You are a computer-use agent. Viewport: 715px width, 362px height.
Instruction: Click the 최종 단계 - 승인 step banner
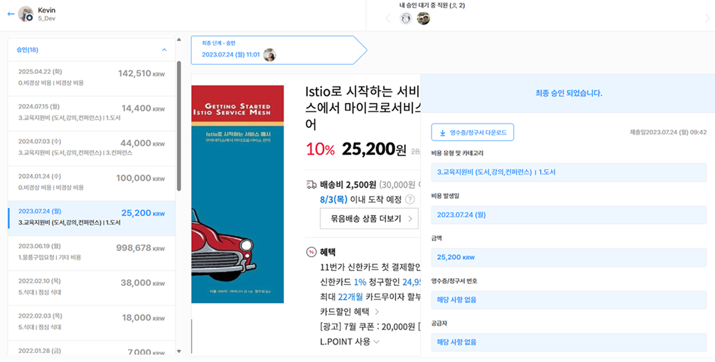point(280,50)
